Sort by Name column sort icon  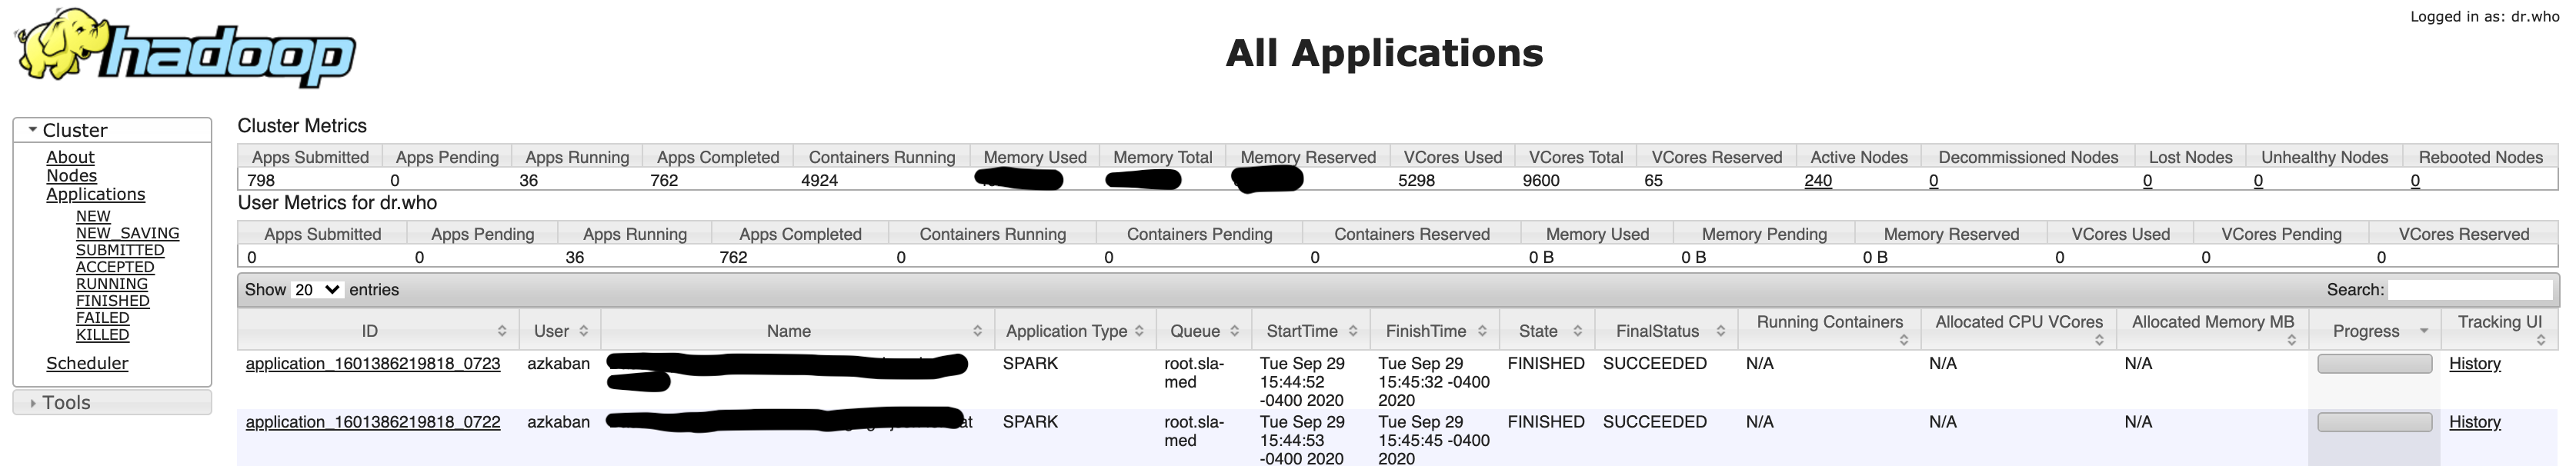pos(977,331)
